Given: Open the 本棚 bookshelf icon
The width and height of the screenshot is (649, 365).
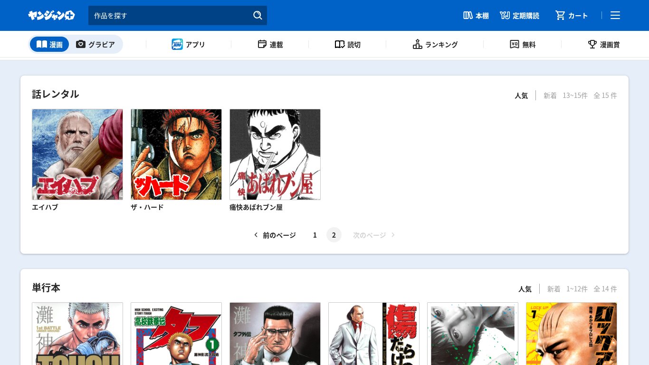Looking at the screenshot, I should coord(476,16).
